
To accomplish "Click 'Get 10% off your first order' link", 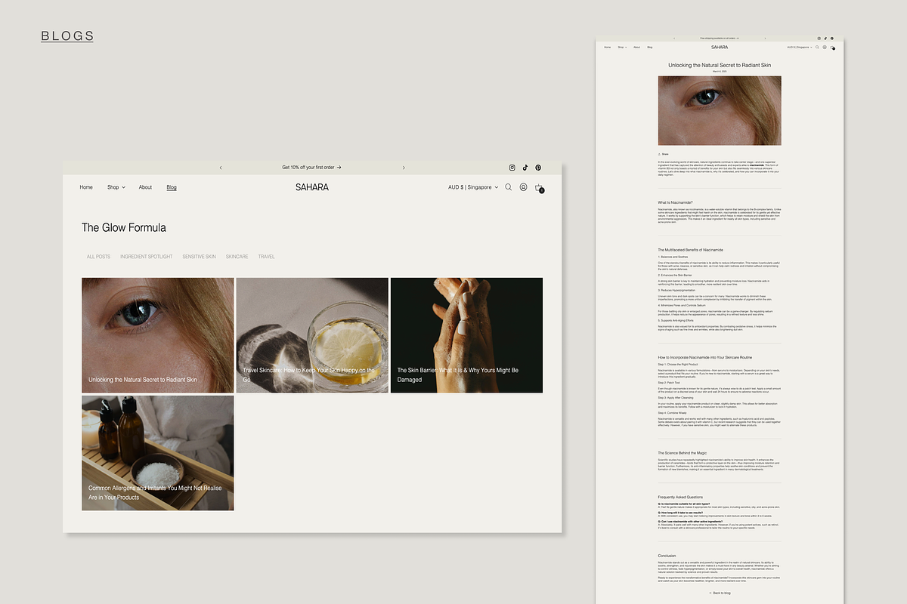I will [311, 168].
